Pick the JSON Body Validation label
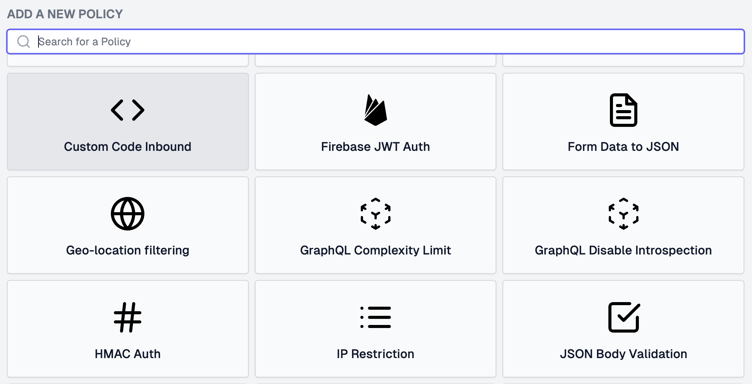Screen dimensions: 752x384 click(x=623, y=354)
